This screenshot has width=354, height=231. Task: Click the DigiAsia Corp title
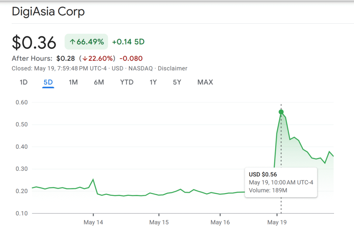48,11
